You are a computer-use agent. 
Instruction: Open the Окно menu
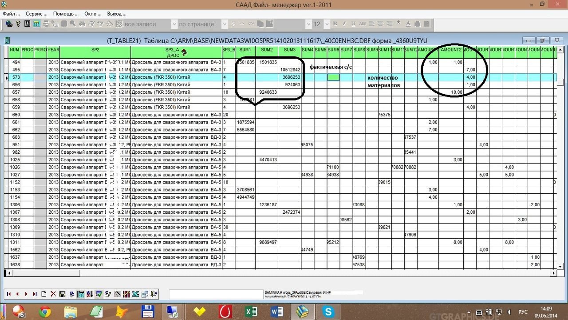pyautogui.click(x=93, y=14)
